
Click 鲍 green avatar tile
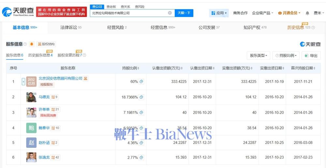click(31, 128)
